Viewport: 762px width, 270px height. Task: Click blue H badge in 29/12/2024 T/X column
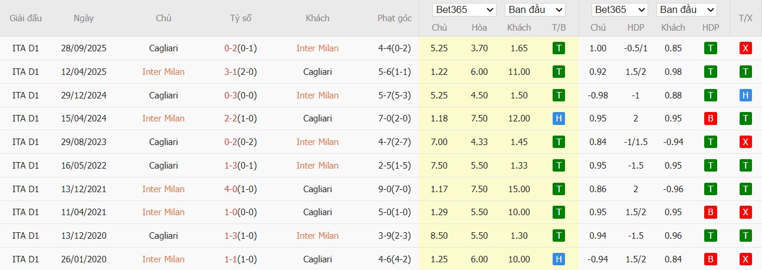click(745, 95)
